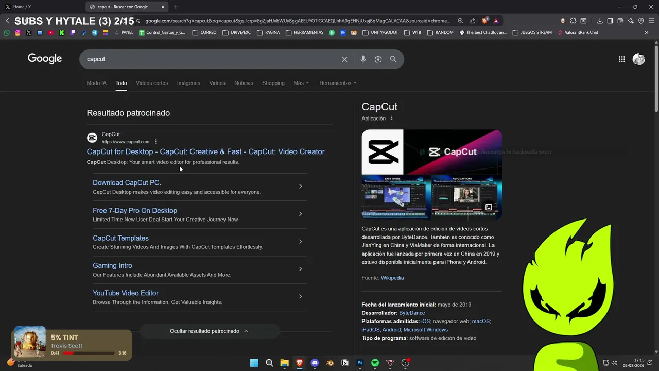Viewport: 659px width, 371px height.
Task: Open the sponsored result three-dot options
Action: (155, 142)
